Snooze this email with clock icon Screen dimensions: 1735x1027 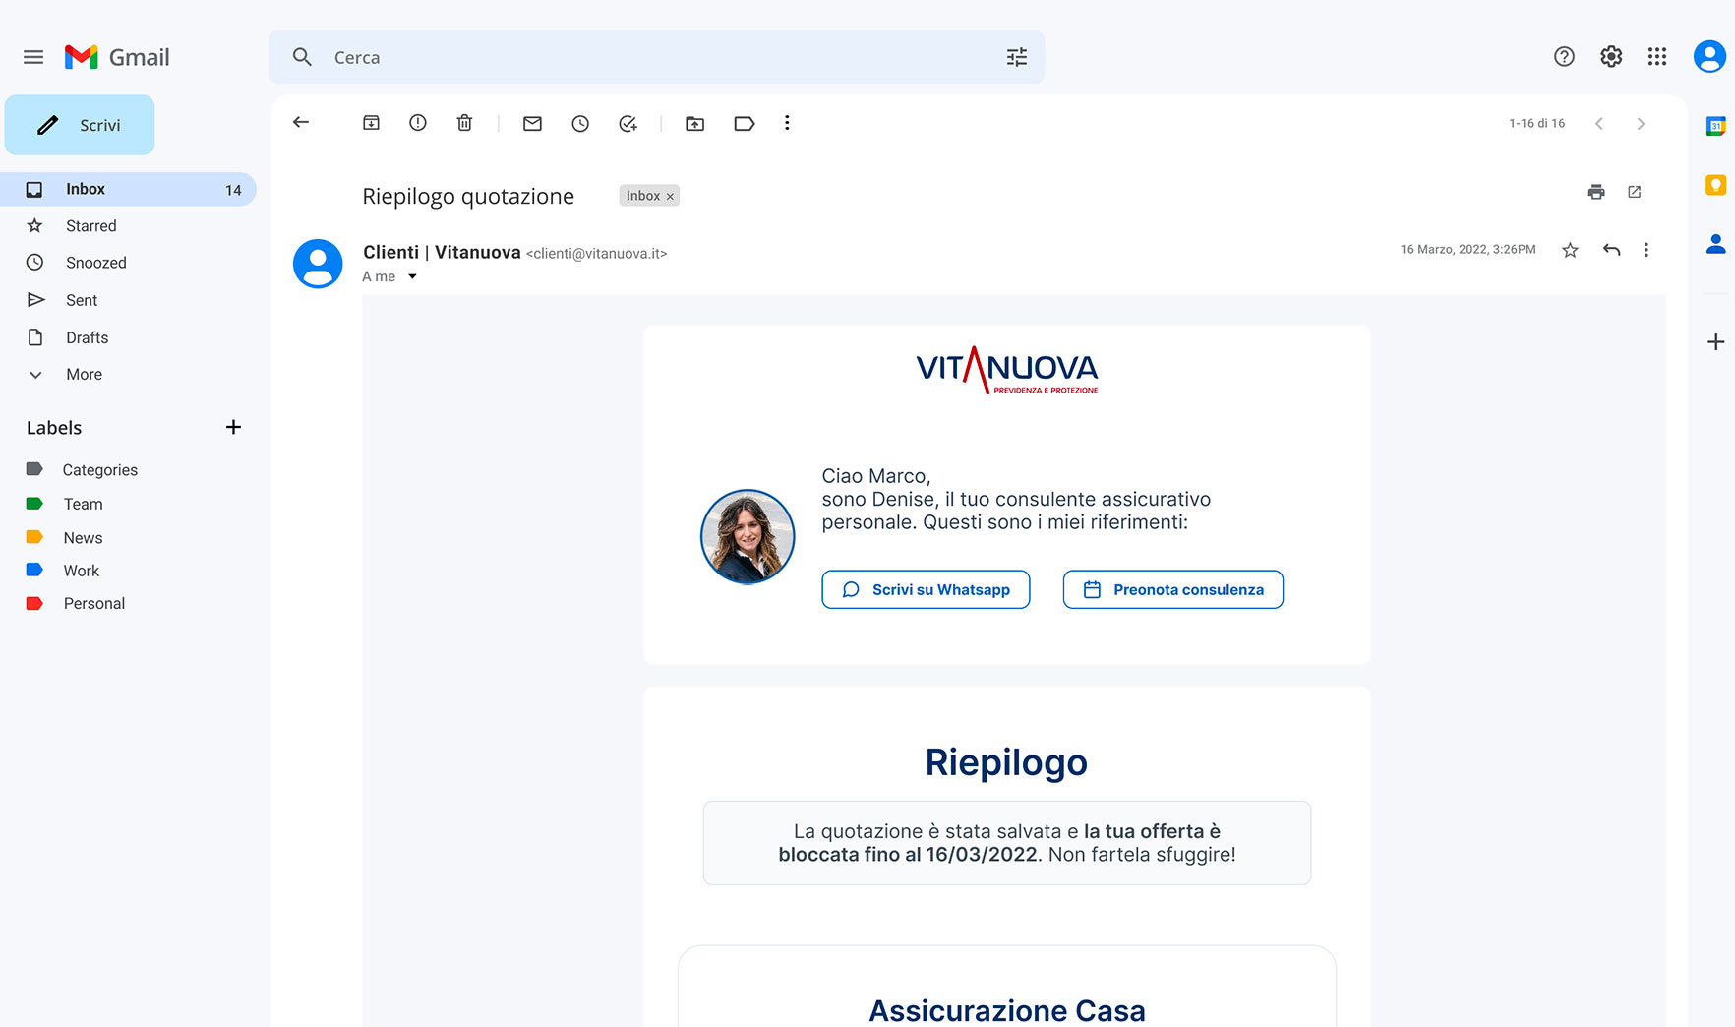(580, 123)
